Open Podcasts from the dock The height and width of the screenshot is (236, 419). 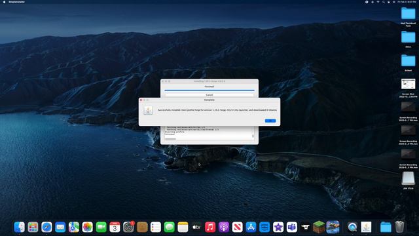224,227
